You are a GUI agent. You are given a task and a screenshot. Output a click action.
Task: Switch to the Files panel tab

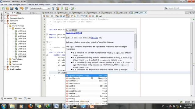pyautogui.click(x=19, y=13)
